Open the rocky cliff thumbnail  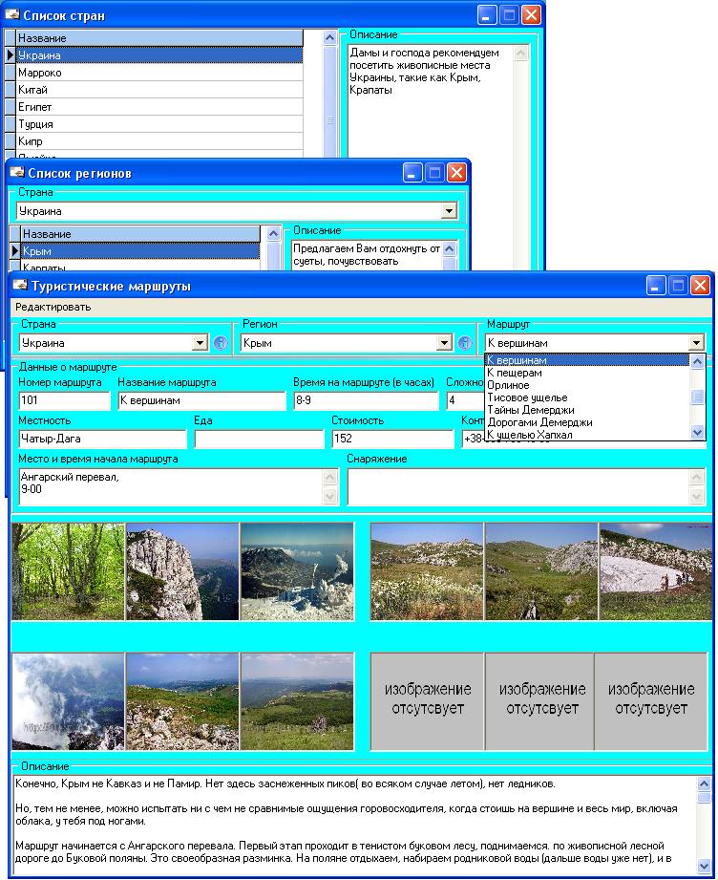182,571
